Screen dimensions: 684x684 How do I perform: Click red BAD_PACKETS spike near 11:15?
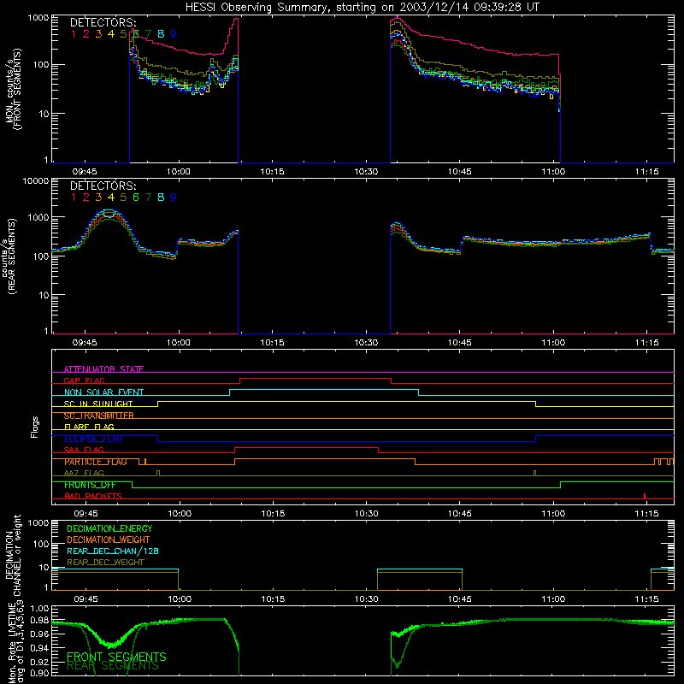pyautogui.click(x=645, y=496)
